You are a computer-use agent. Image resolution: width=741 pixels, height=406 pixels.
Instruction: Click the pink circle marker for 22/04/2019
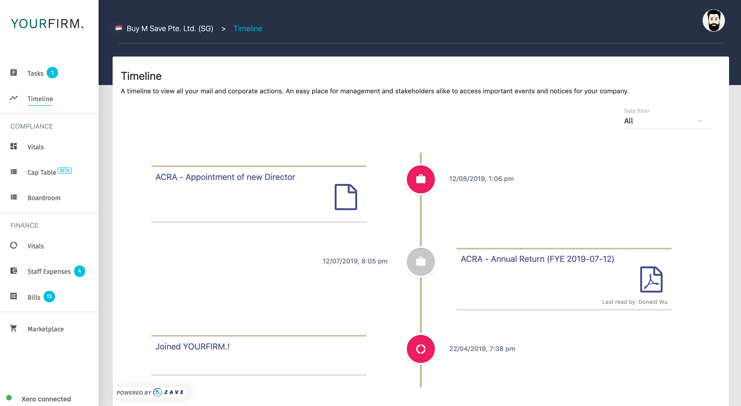(421, 349)
